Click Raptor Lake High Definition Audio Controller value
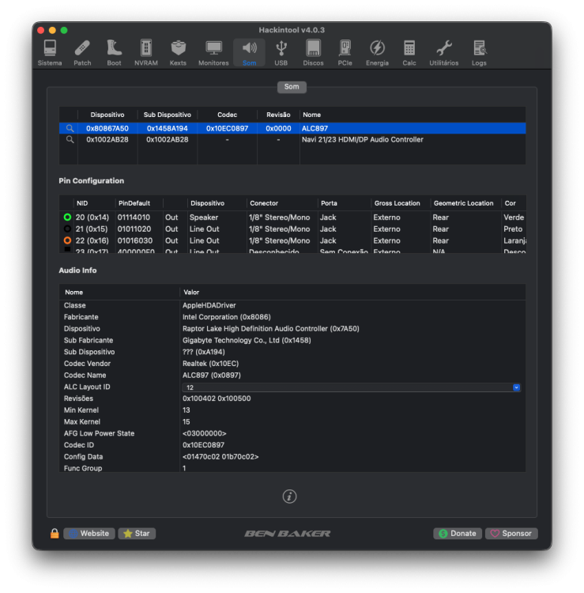This screenshot has height=593, width=584. tap(270, 329)
